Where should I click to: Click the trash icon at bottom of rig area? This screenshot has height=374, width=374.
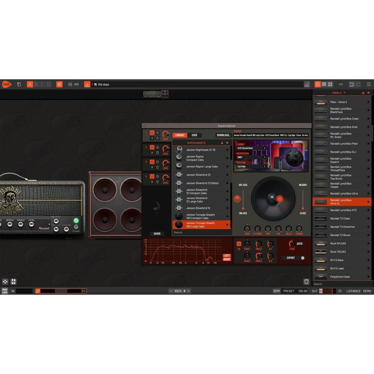click(307, 282)
